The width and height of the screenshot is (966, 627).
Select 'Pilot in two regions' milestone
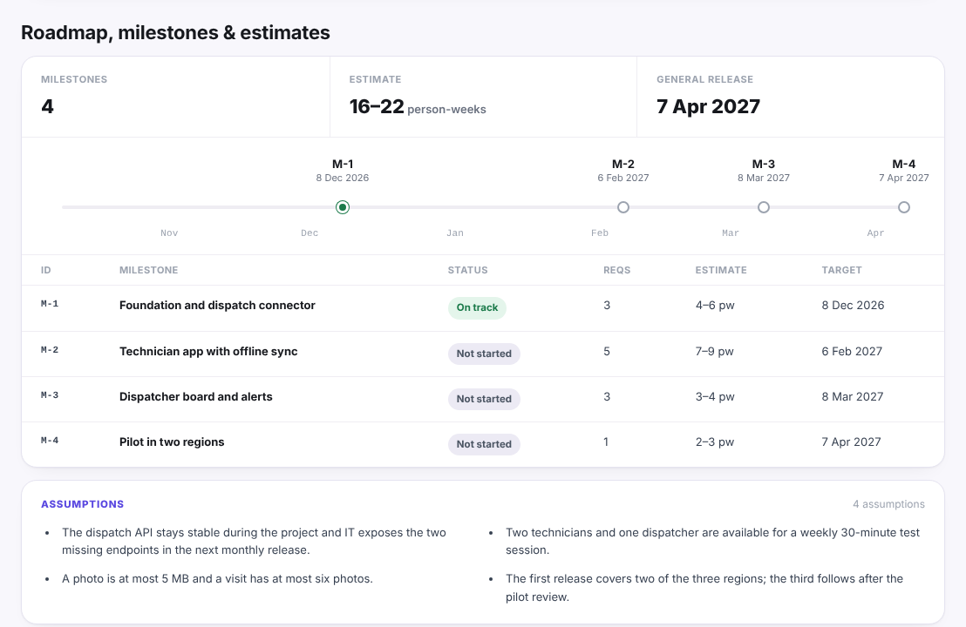pyautogui.click(x=172, y=442)
